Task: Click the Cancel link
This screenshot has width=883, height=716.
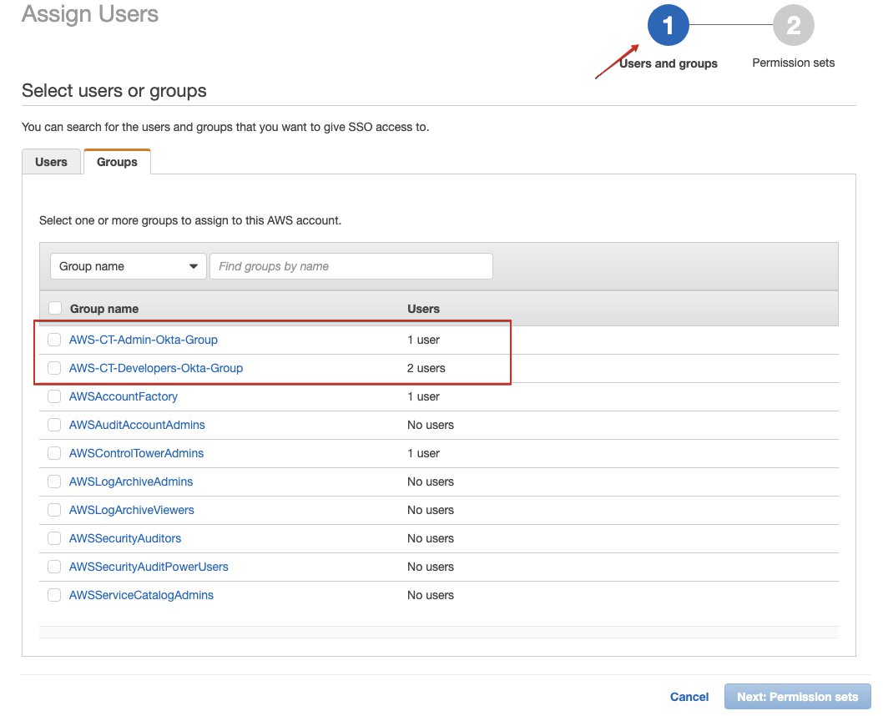Action: tap(689, 697)
